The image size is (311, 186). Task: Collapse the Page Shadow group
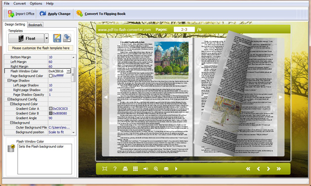pyautogui.click(x=9, y=81)
